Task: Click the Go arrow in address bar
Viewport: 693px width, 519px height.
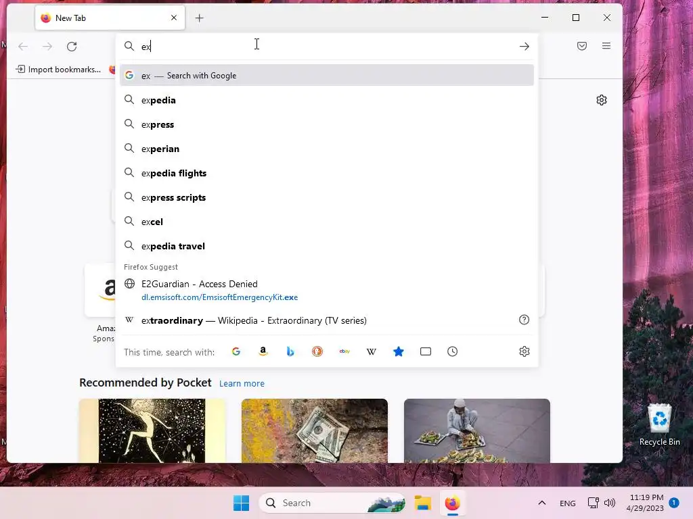Action: [x=524, y=47]
